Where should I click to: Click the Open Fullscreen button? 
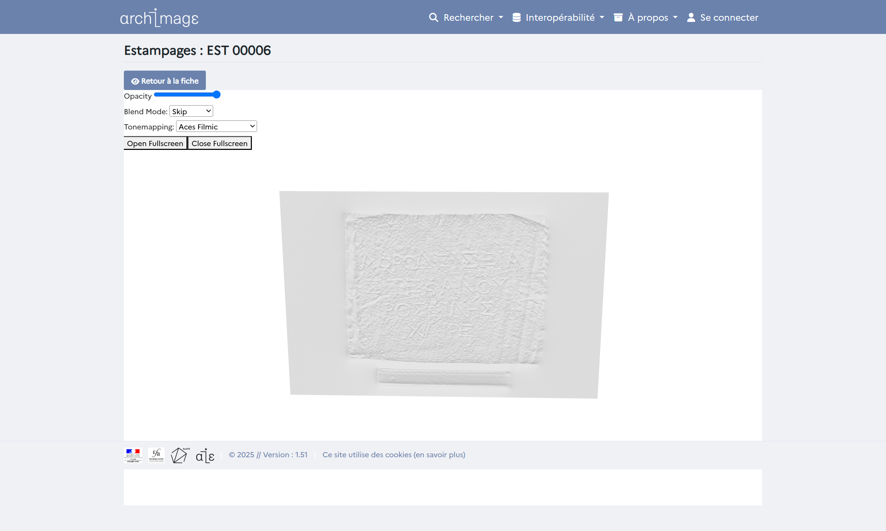point(155,143)
